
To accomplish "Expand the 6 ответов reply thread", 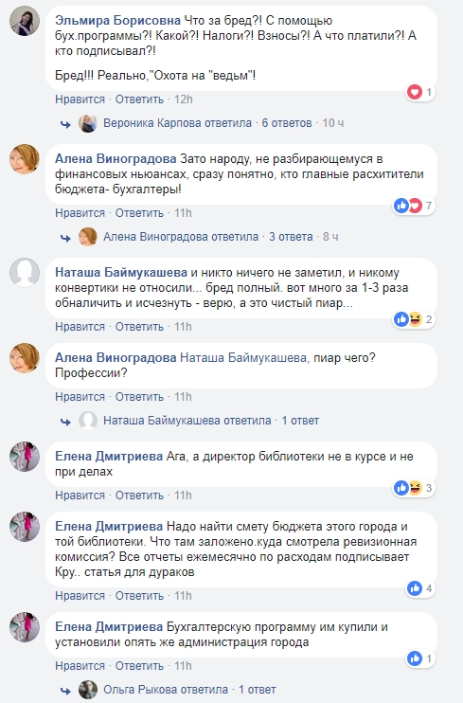I will [287, 123].
